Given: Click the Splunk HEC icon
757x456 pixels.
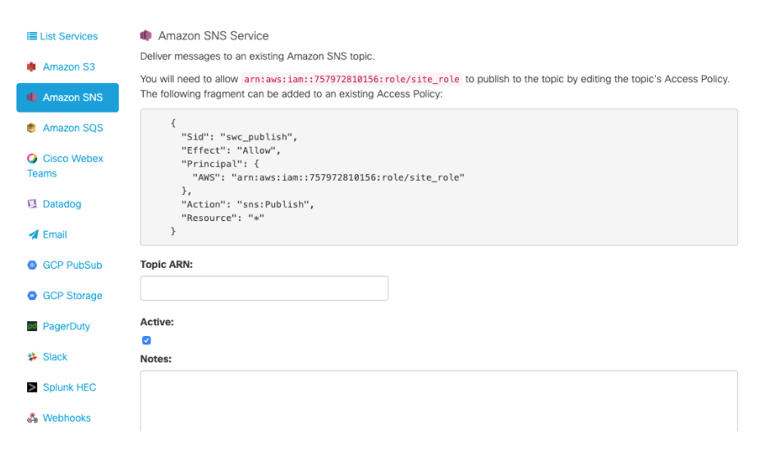Looking at the screenshot, I should tap(32, 387).
